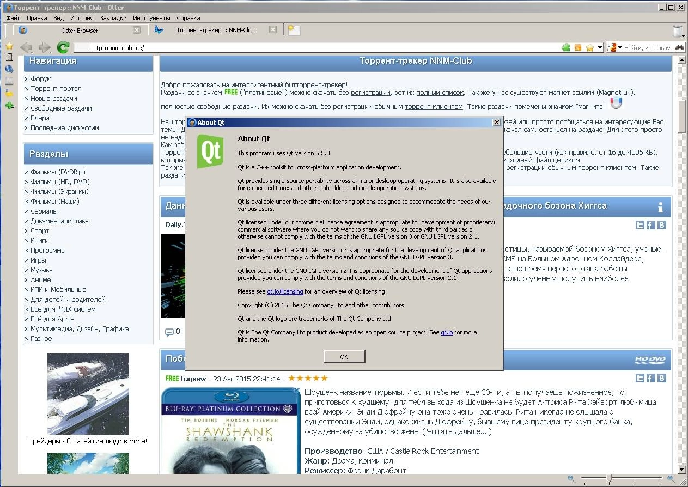Click the info icon on Higgs boson header
The width and height of the screenshot is (688, 487).
point(661,207)
